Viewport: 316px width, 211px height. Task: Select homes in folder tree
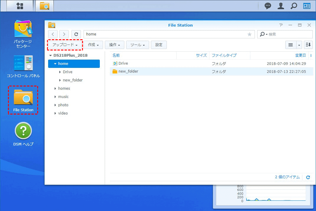tap(64, 89)
